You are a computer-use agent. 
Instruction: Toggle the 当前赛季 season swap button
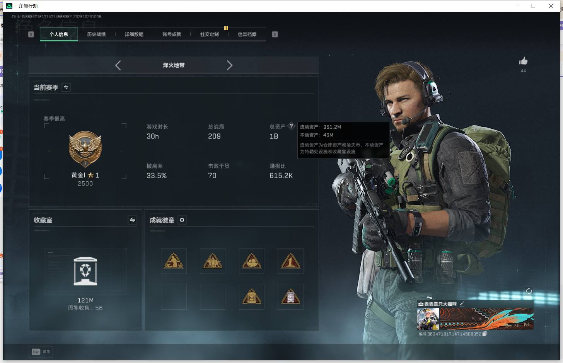pyautogui.click(x=66, y=87)
